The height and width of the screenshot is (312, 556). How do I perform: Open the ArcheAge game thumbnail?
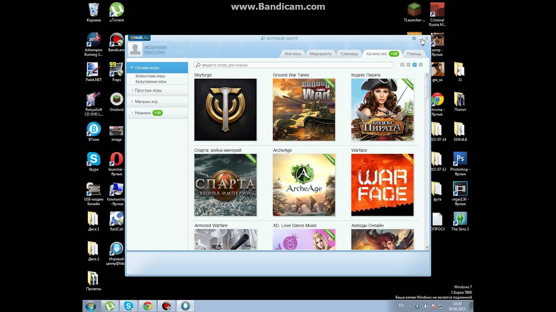pos(304,185)
